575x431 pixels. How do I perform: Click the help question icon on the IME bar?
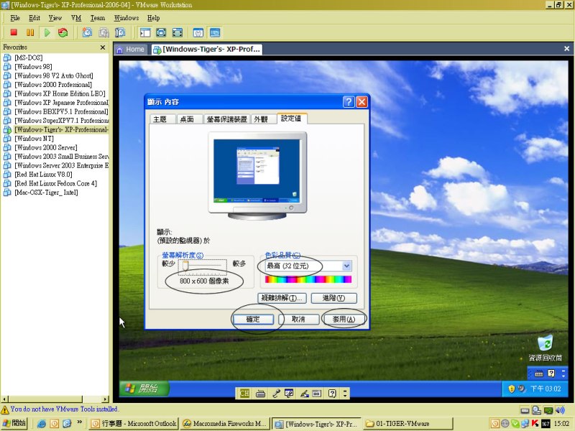332,393
